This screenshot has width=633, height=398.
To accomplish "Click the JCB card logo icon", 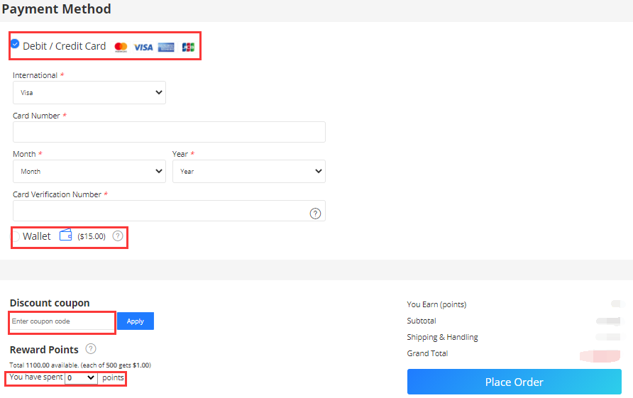I will (x=187, y=47).
